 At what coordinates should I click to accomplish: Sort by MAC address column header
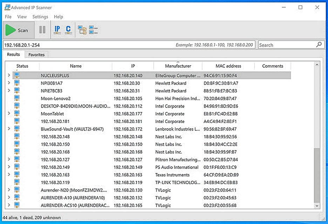tap(228, 66)
